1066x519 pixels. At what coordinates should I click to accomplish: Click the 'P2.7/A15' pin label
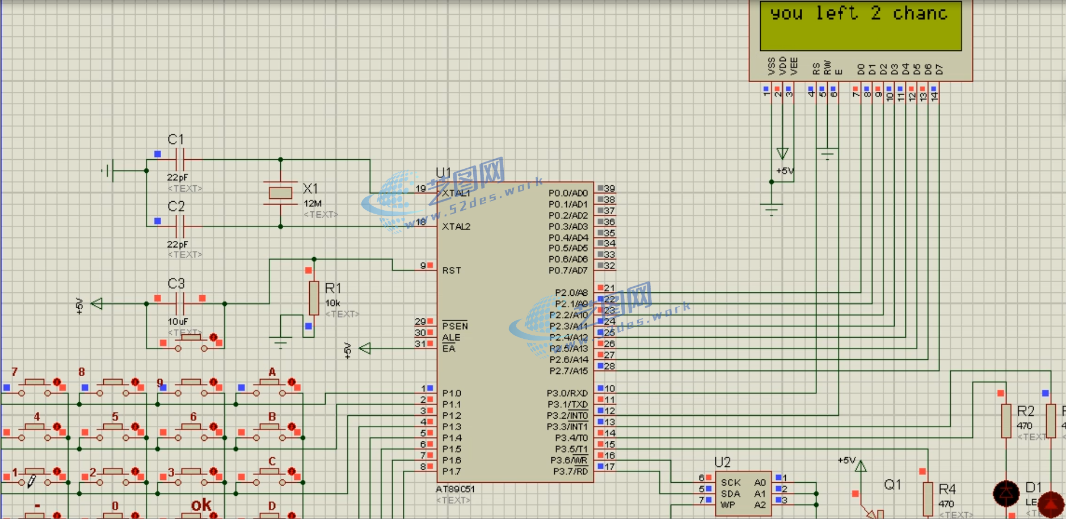click(x=568, y=371)
